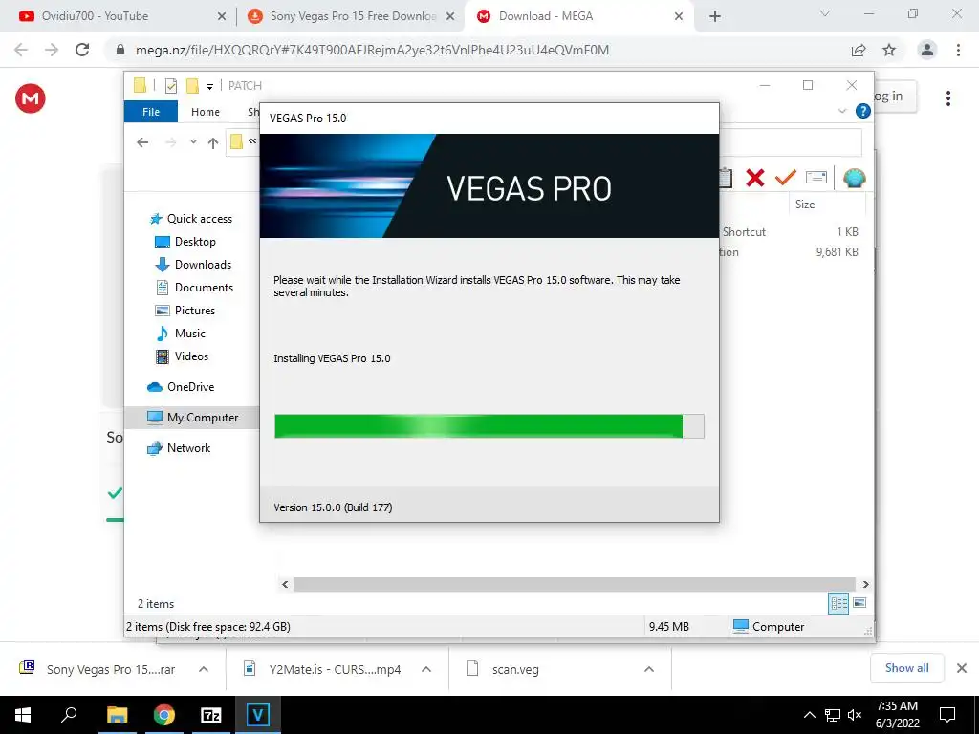The height and width of the screenshot is (734, 979).
Task: Open 7-Zip from the taskbar
Action: click(x=211, y=715)
